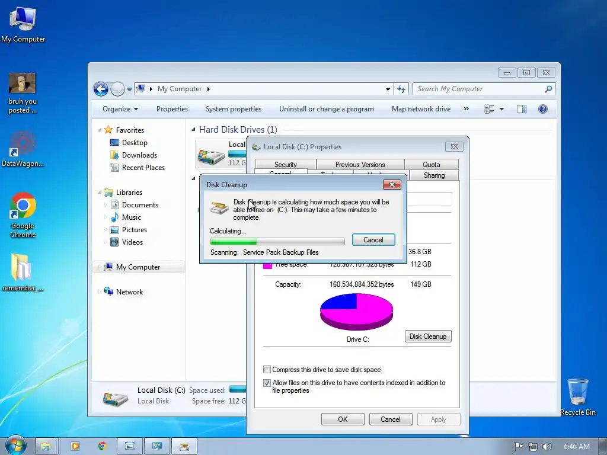Click the Windows Start orb
This screenshot has height=455, width=607.
[x=16, y=446]
